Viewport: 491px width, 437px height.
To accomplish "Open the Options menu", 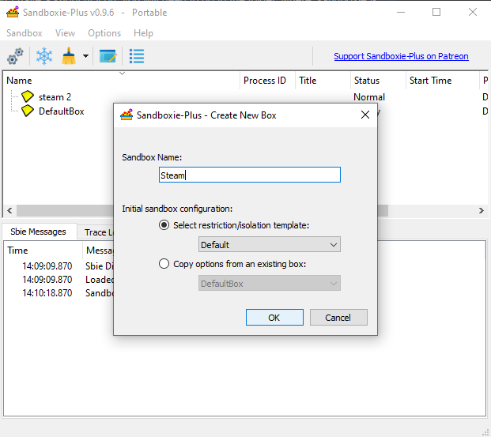I will coord(104,33).
